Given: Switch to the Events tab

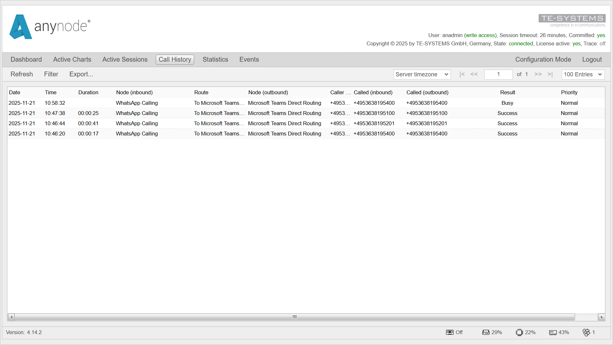Looking at the screenshot, I should (249, 59).
